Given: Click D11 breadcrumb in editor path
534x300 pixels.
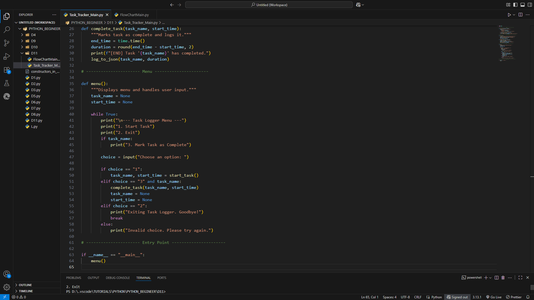Looking at the screenshot, I should pos(110,22).
